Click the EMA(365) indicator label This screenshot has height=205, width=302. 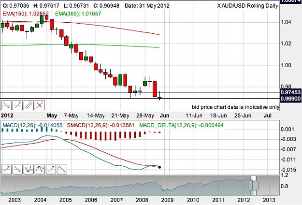point(78,14)
